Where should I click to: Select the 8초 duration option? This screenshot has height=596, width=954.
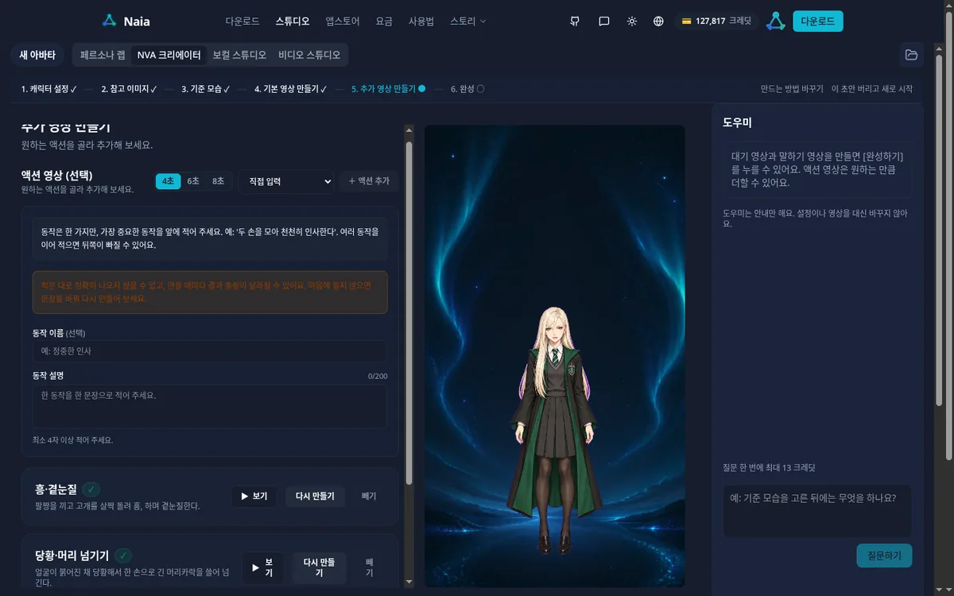[218, 181]
